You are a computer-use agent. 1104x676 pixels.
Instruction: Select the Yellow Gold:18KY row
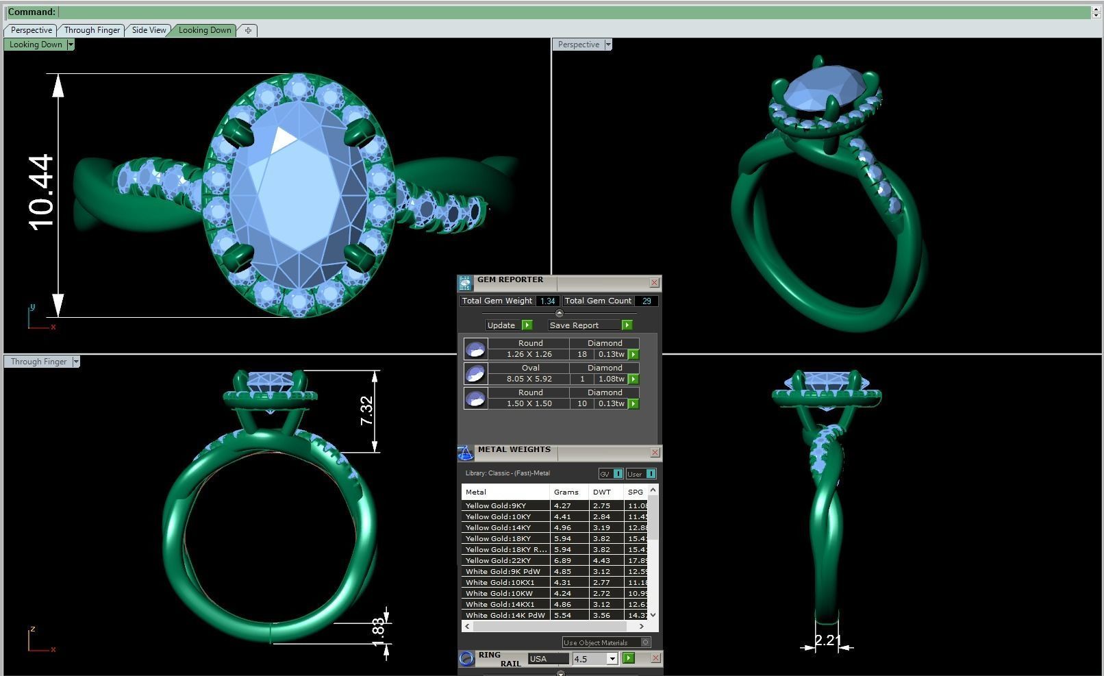pyautogui.click(x=555, y=538)
